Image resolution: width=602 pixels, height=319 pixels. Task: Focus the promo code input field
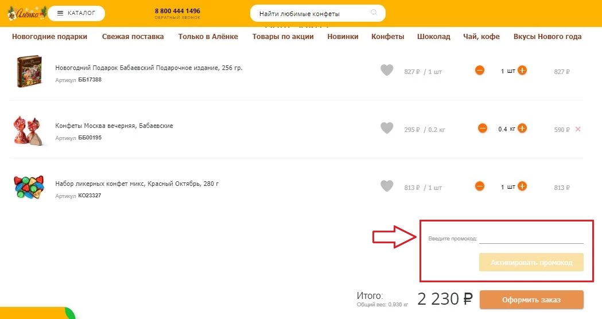pos(531,238)
